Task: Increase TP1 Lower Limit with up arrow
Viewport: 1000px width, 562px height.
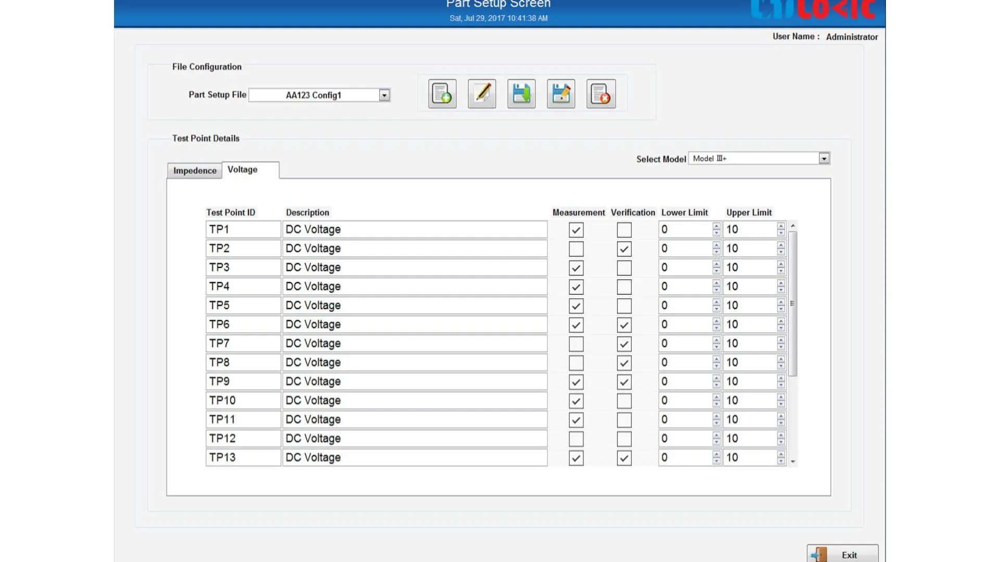Action: click(x=717, y=226)
